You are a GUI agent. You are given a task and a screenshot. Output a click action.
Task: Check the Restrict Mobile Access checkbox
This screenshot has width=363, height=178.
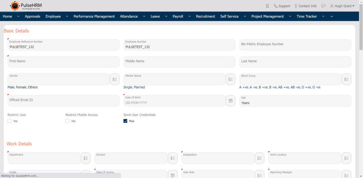[x=67, y=121]
